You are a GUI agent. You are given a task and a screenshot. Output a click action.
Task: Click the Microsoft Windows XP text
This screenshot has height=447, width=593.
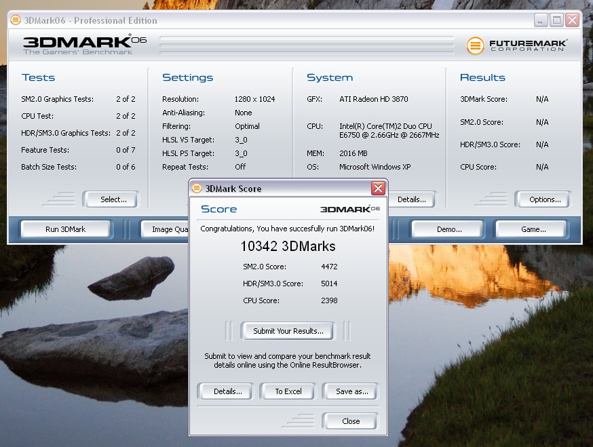(375, 167)
